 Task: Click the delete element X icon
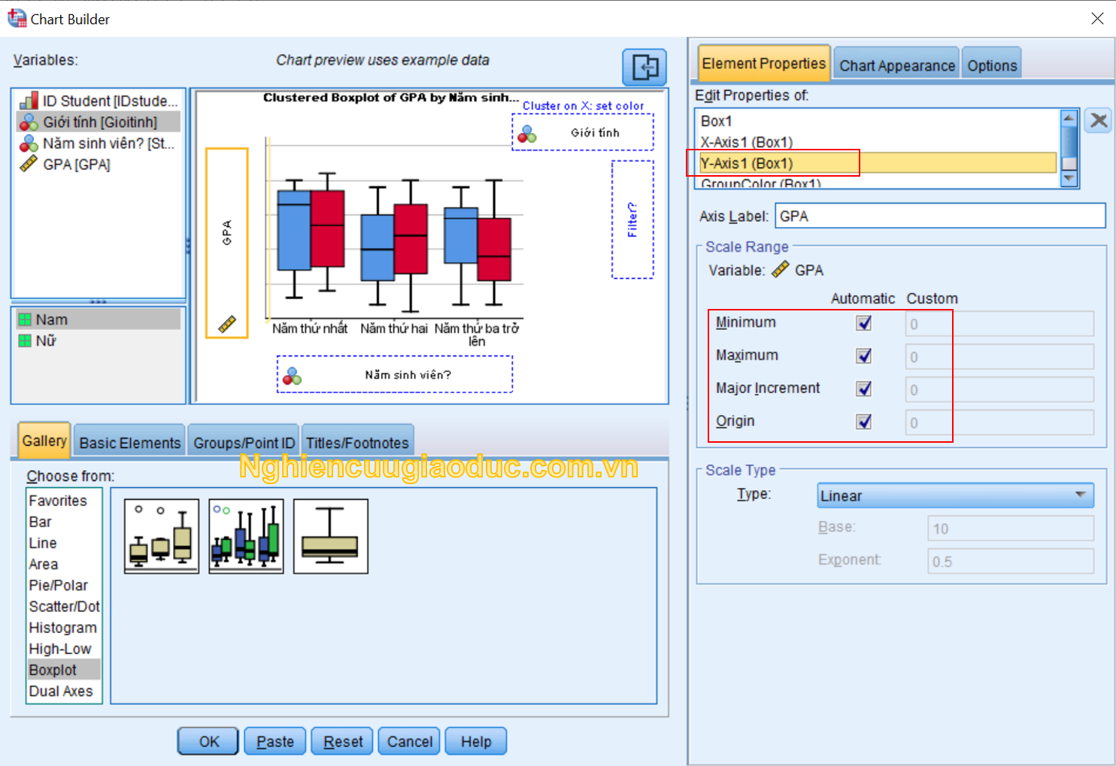1099,121
